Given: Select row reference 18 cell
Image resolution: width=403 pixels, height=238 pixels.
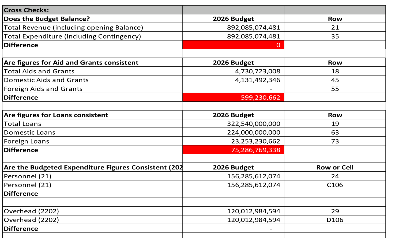Looking at the screenshot, I should pyautogui.click(x=335, y=71).
